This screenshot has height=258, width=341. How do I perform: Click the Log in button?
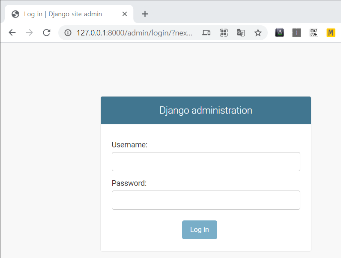pos(200,230)
